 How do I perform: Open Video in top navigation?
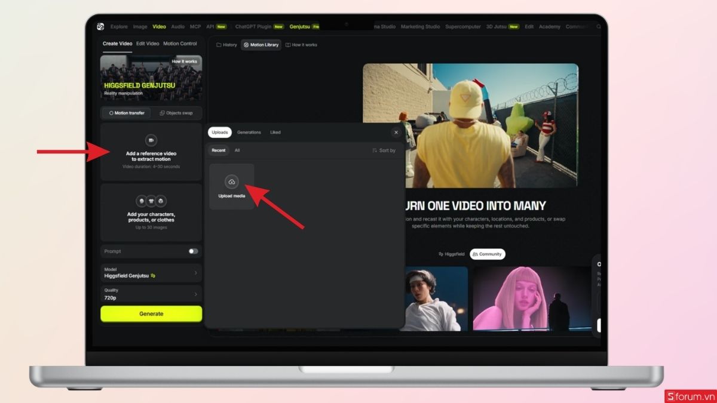159,27
